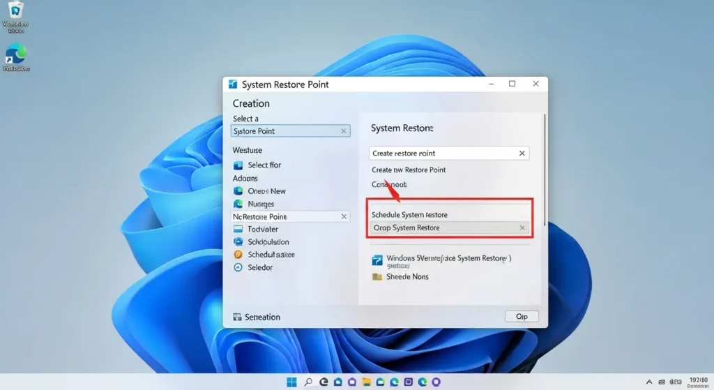This screenshot has height=390, width=714.
Task: Click the purple square taskbar icon
Action: [409, 382]
